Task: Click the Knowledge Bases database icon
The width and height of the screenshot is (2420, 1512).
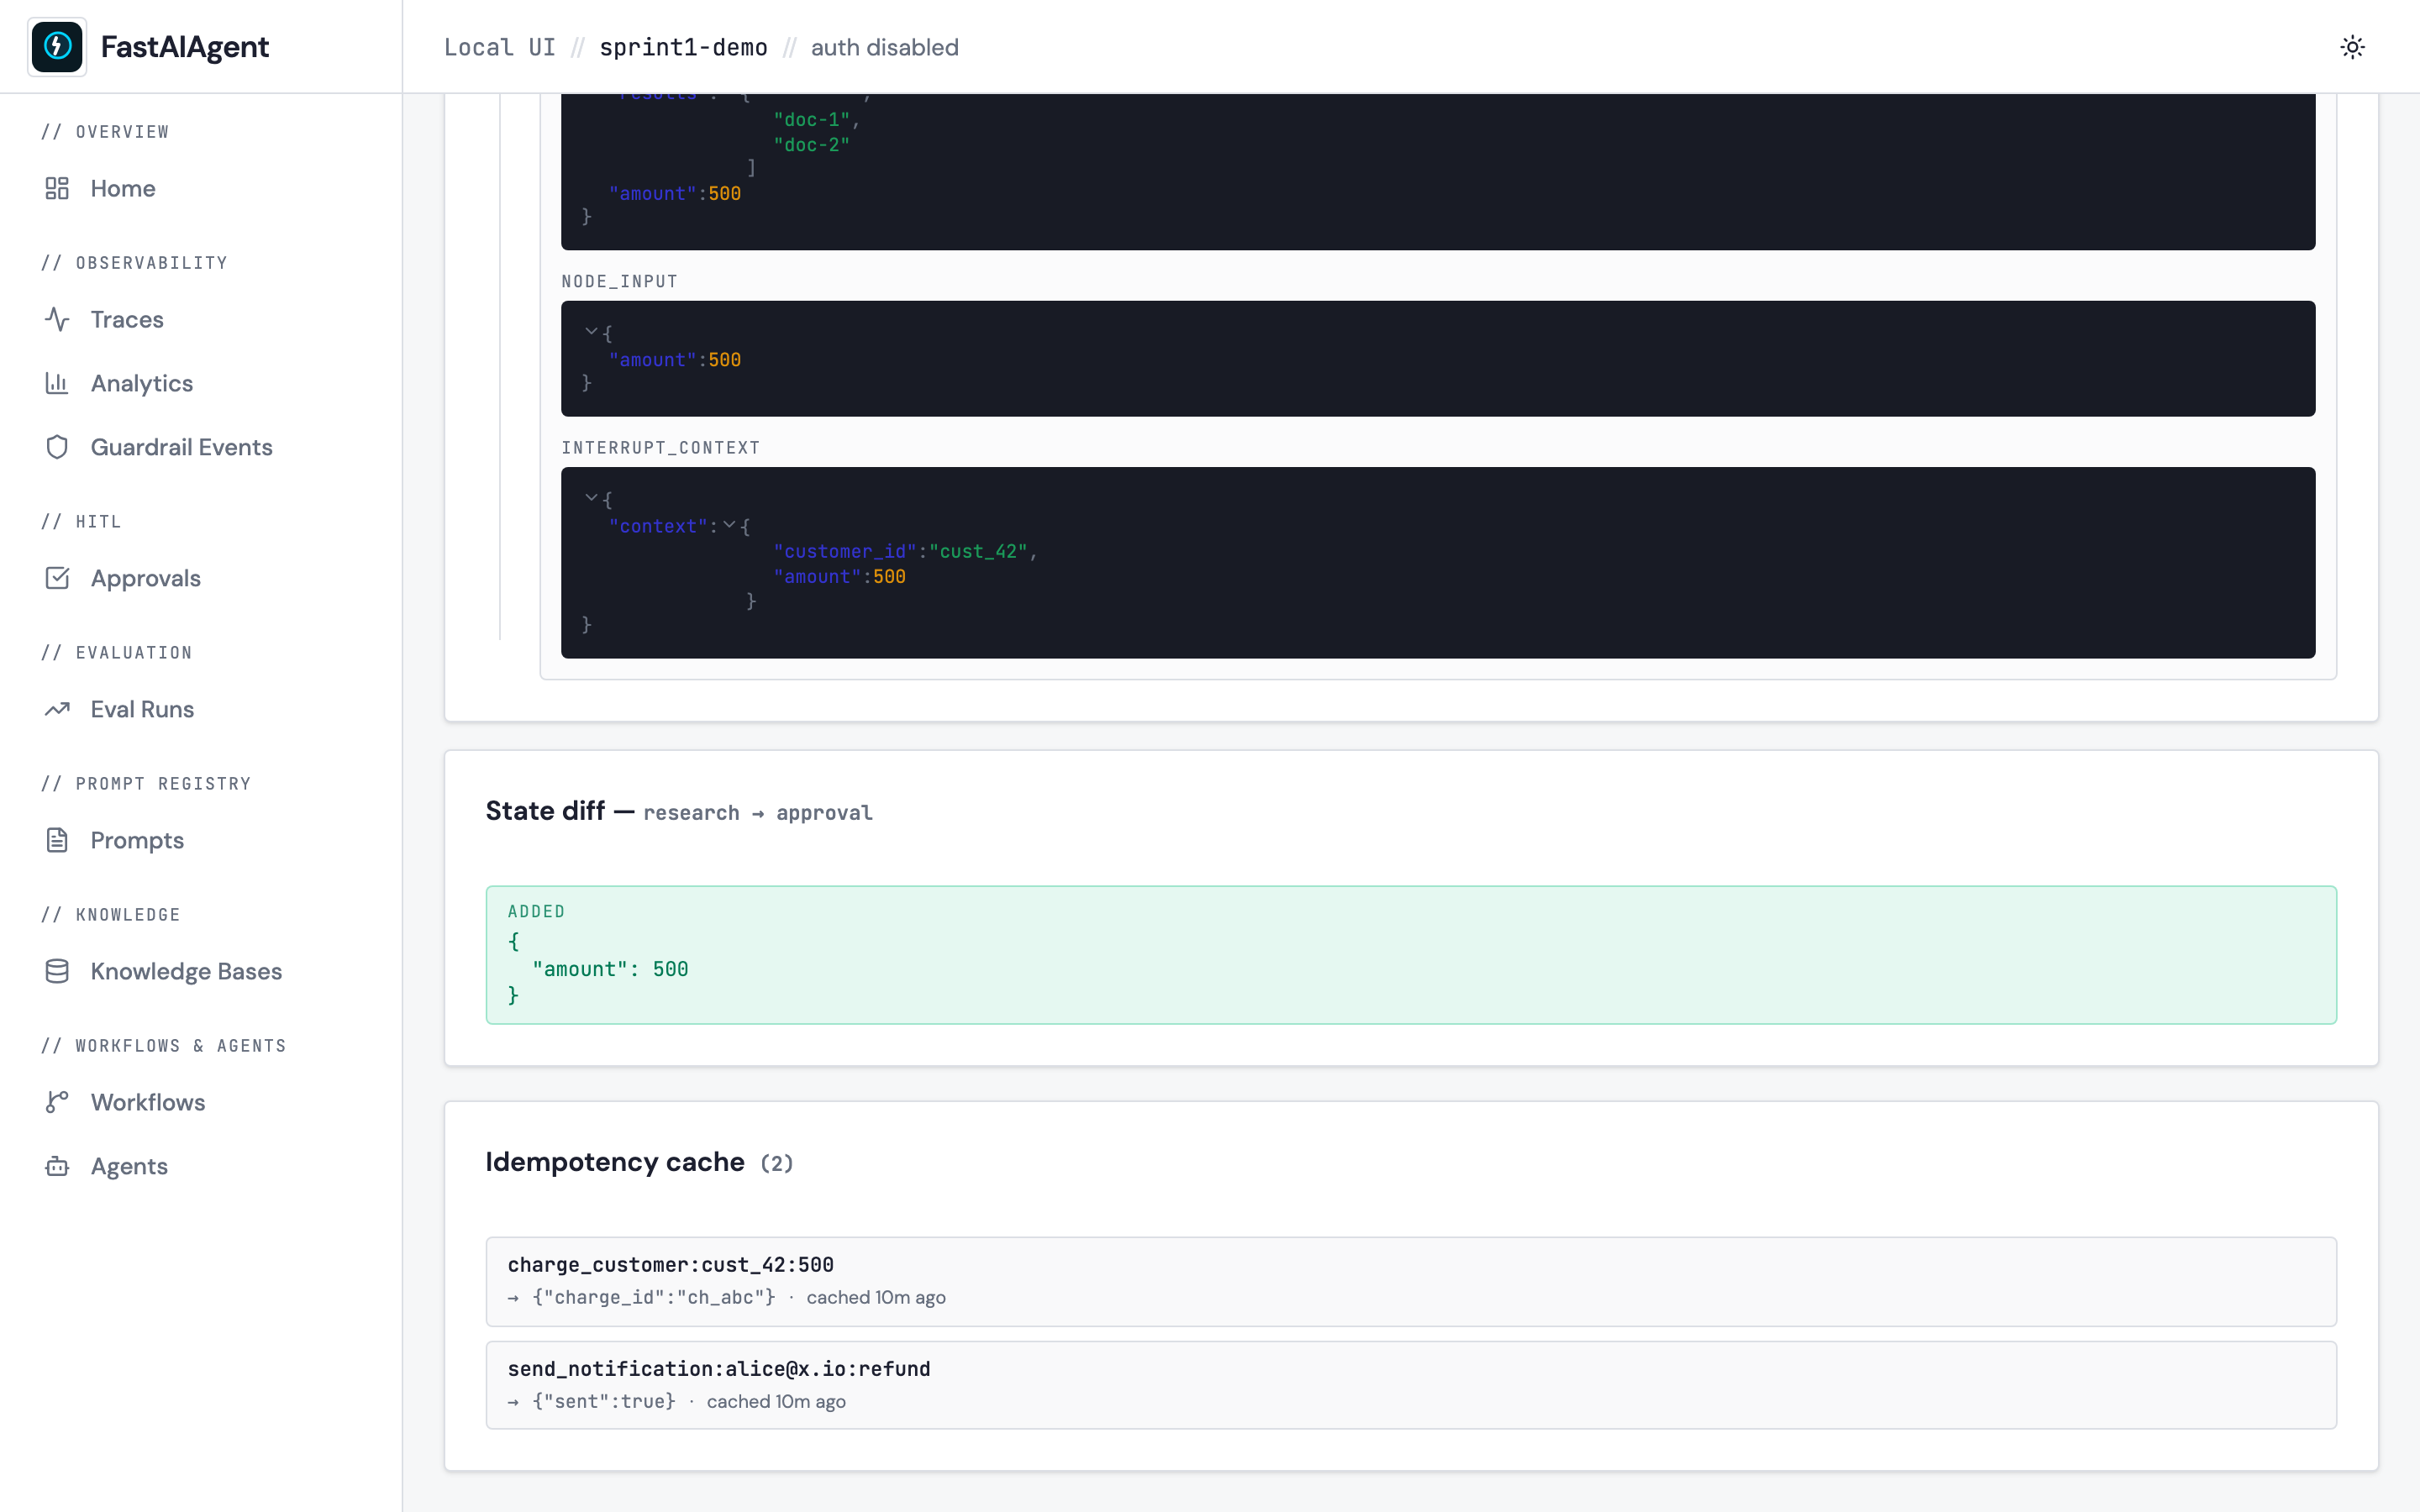Action: coord(57,971)
